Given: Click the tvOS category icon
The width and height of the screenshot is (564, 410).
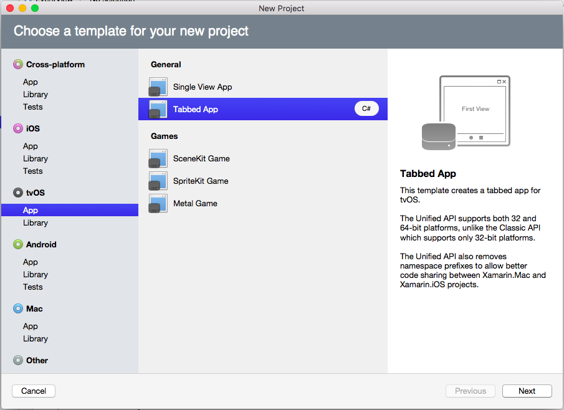Looking at the screenshot, I should (18, 193).
